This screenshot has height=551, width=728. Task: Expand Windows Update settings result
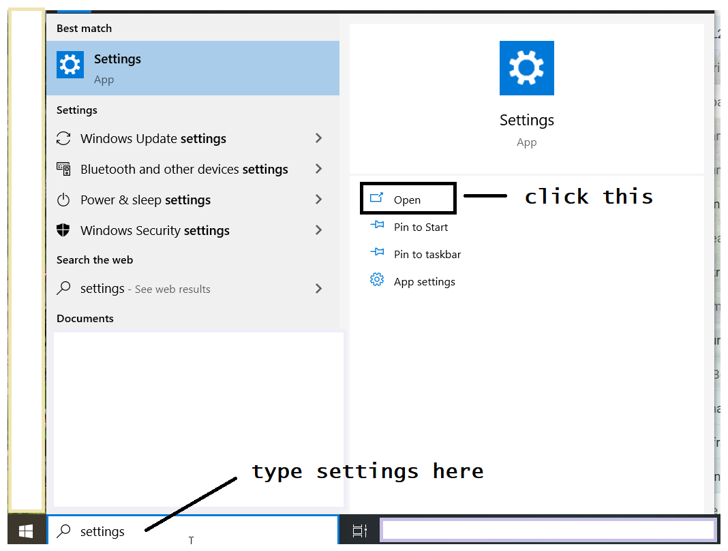(318, 138)
